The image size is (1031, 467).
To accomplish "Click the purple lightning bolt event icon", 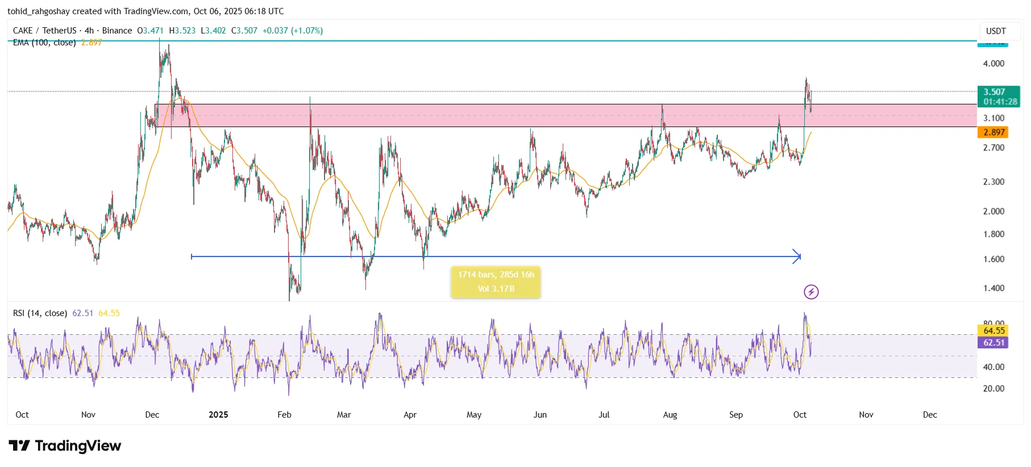I will (811, 292).
